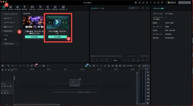Undo the last action
The height and width of the screenshot is (106, 193).
coord(13,66)
